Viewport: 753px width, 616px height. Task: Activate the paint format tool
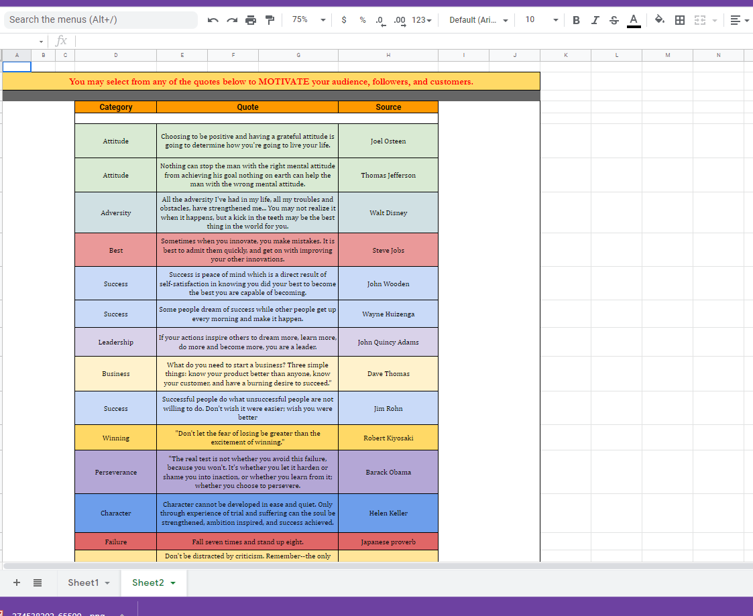coord(270,20)
